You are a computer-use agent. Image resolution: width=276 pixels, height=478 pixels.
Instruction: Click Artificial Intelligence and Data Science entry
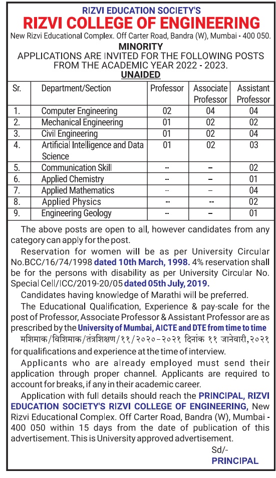pyautogui.click(x=93, y=150)
